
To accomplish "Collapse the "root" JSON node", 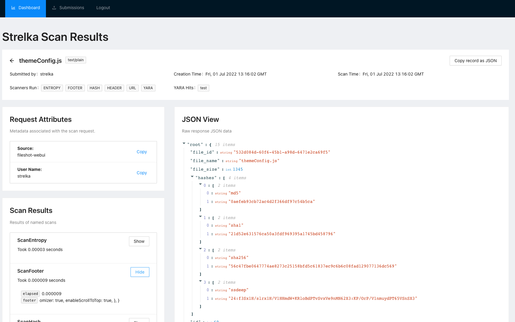I will [x=184, y=143].
